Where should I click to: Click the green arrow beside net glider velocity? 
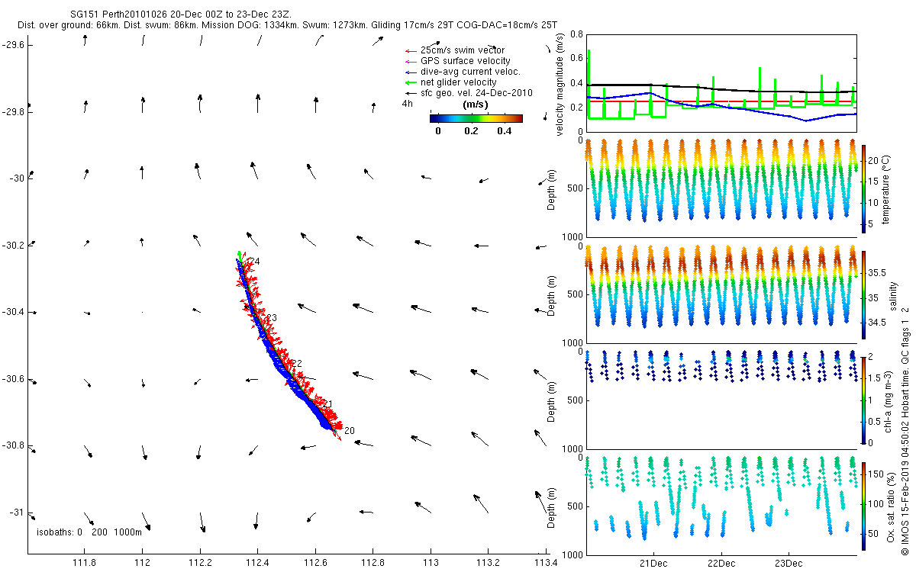click(x=410, y=82)
